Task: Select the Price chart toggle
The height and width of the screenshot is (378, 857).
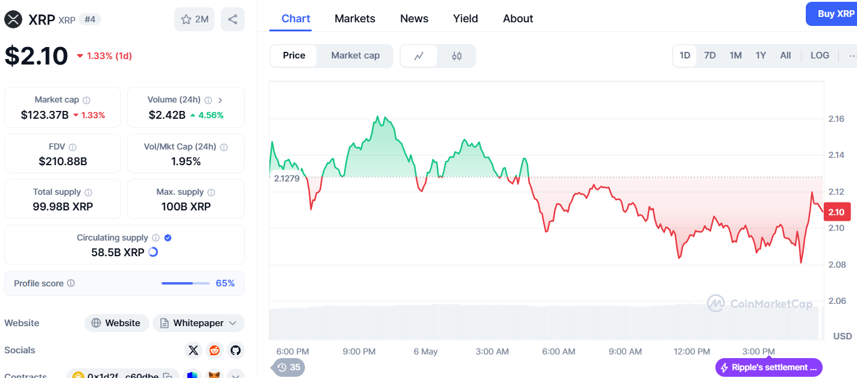Action: point(294,55)
